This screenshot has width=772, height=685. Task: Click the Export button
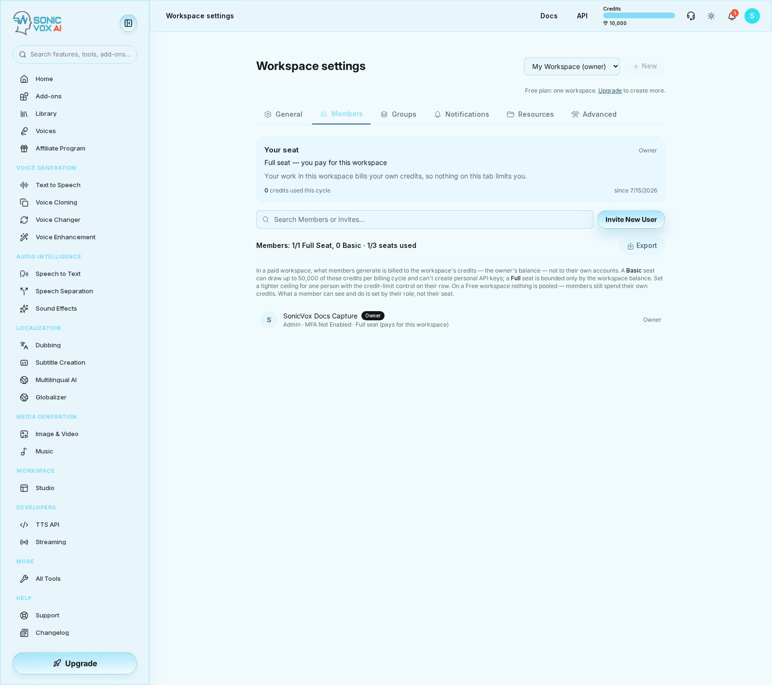[x=642, y=246]
